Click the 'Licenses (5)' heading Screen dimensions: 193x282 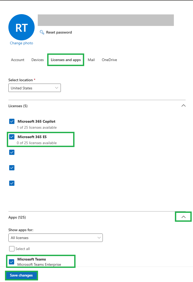(x=18, y=106)
